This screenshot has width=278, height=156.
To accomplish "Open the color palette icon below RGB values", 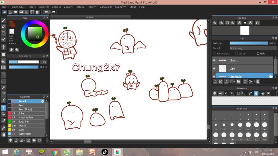I will 11,50.
